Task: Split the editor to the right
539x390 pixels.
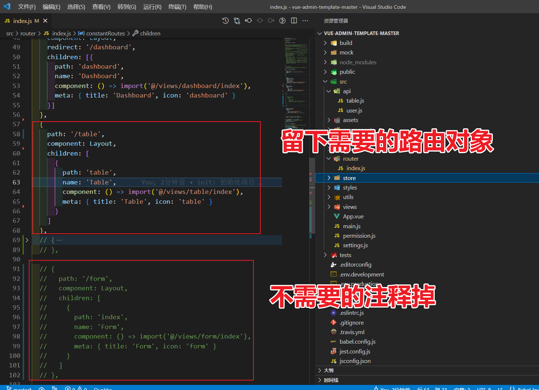Action: click(x=294, y=21)
